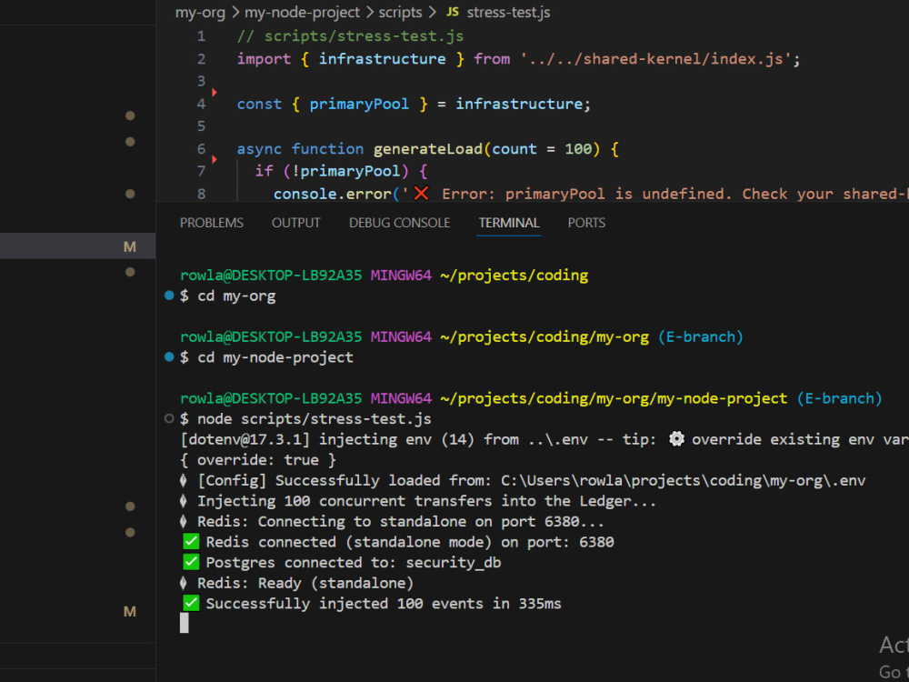Click line number 7 in the editor gutter
This screenshot has width=909, height=682.
click(x=201, y=171)
